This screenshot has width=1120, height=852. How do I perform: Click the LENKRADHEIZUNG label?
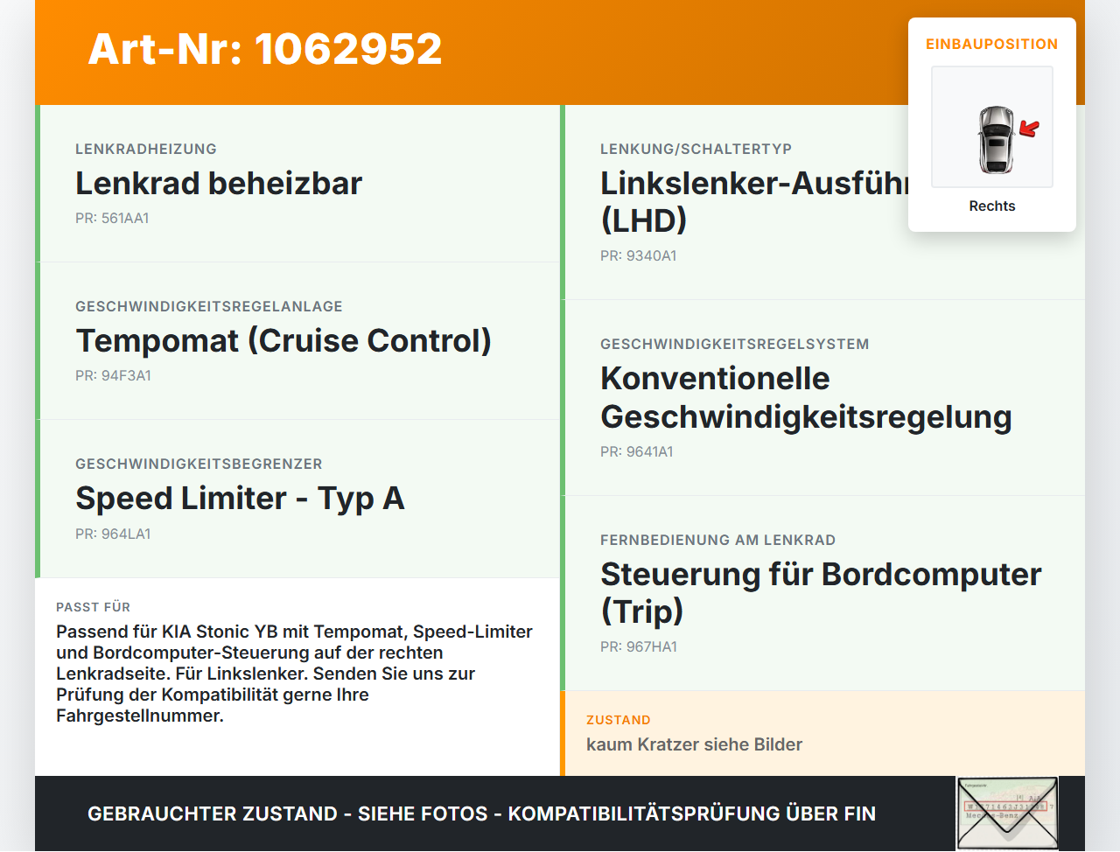[x=146, y=149]
